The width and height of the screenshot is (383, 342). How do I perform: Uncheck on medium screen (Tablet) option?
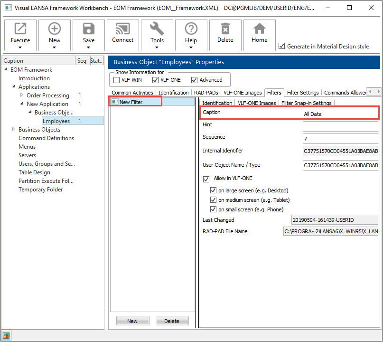(x=213, y=200)
